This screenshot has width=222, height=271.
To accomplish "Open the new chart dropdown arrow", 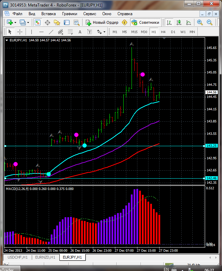I will pos(15,22).
